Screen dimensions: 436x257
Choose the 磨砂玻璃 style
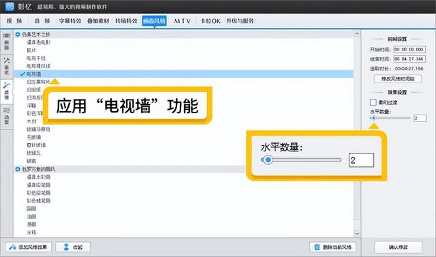(36, 145)
